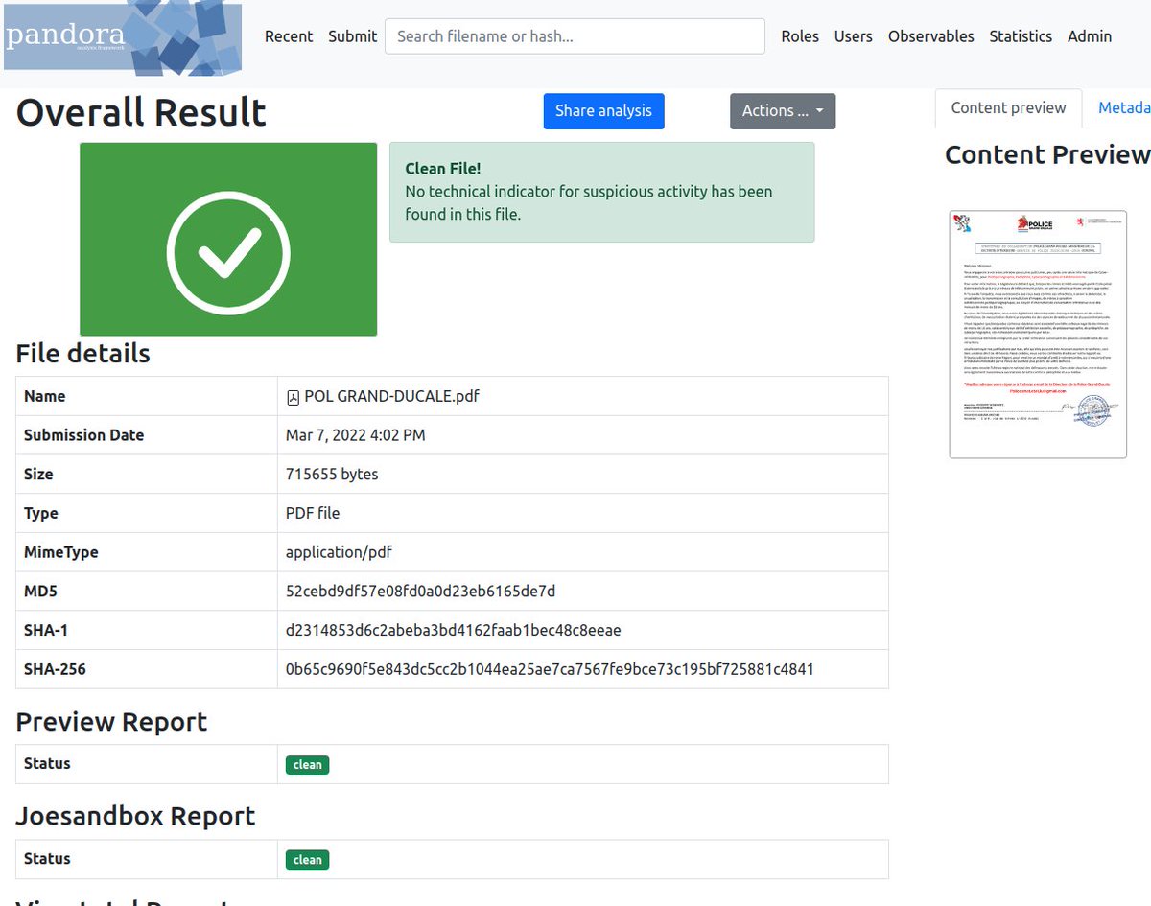Focus the Search filename or hash field
This screenshot has height=906, width=1151.
575,36
